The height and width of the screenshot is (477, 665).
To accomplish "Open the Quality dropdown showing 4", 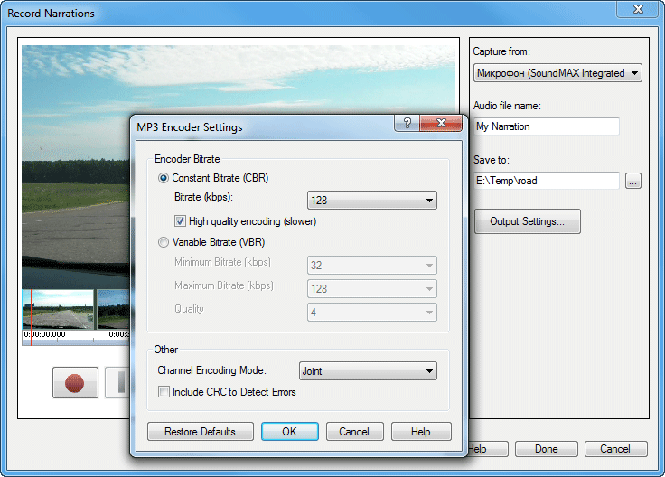I will (x=372, y=313).
